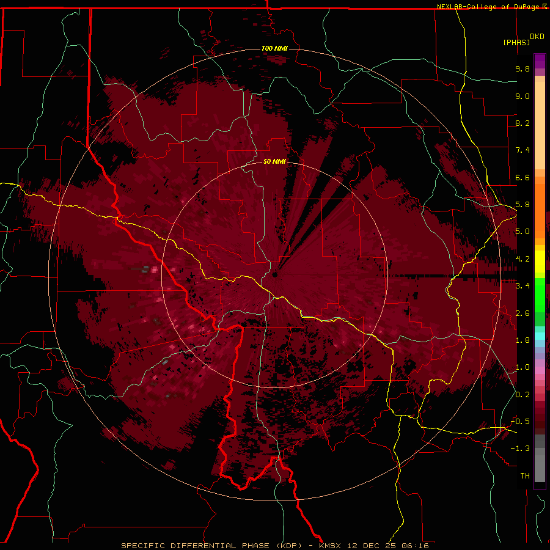Click the 2.6 value on color scale
The width and height of the screenshot is (550, 550).
pyautogui.click(x=522, y=313)
